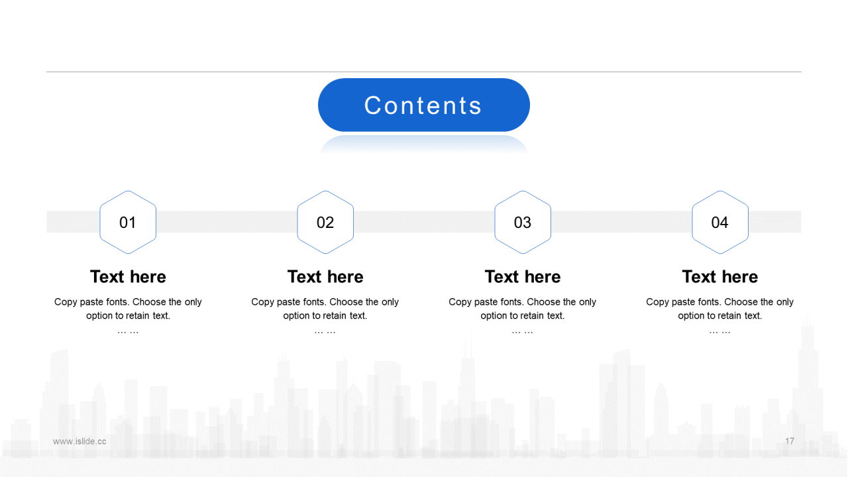Click the ellipsis dots under the first column
This screenshot has width=848, height=477.
click(128, 331)
